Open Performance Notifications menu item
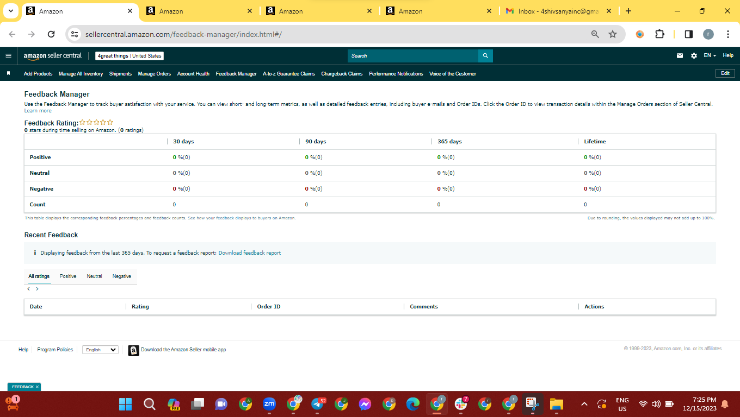 [396, 74]
